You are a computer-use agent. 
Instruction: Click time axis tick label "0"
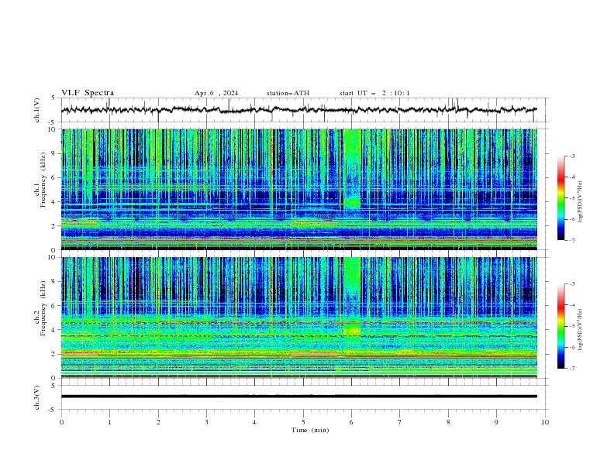tap(61, 422)
